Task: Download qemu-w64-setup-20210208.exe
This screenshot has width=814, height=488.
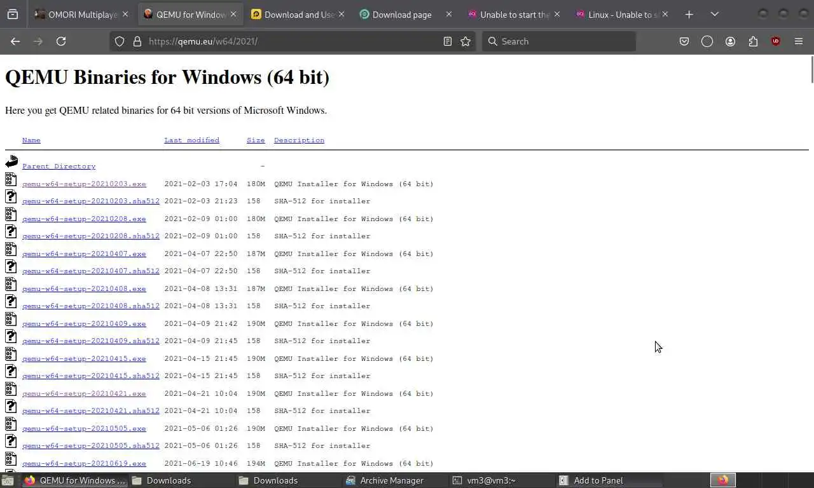Action: (x=84, y=219)
